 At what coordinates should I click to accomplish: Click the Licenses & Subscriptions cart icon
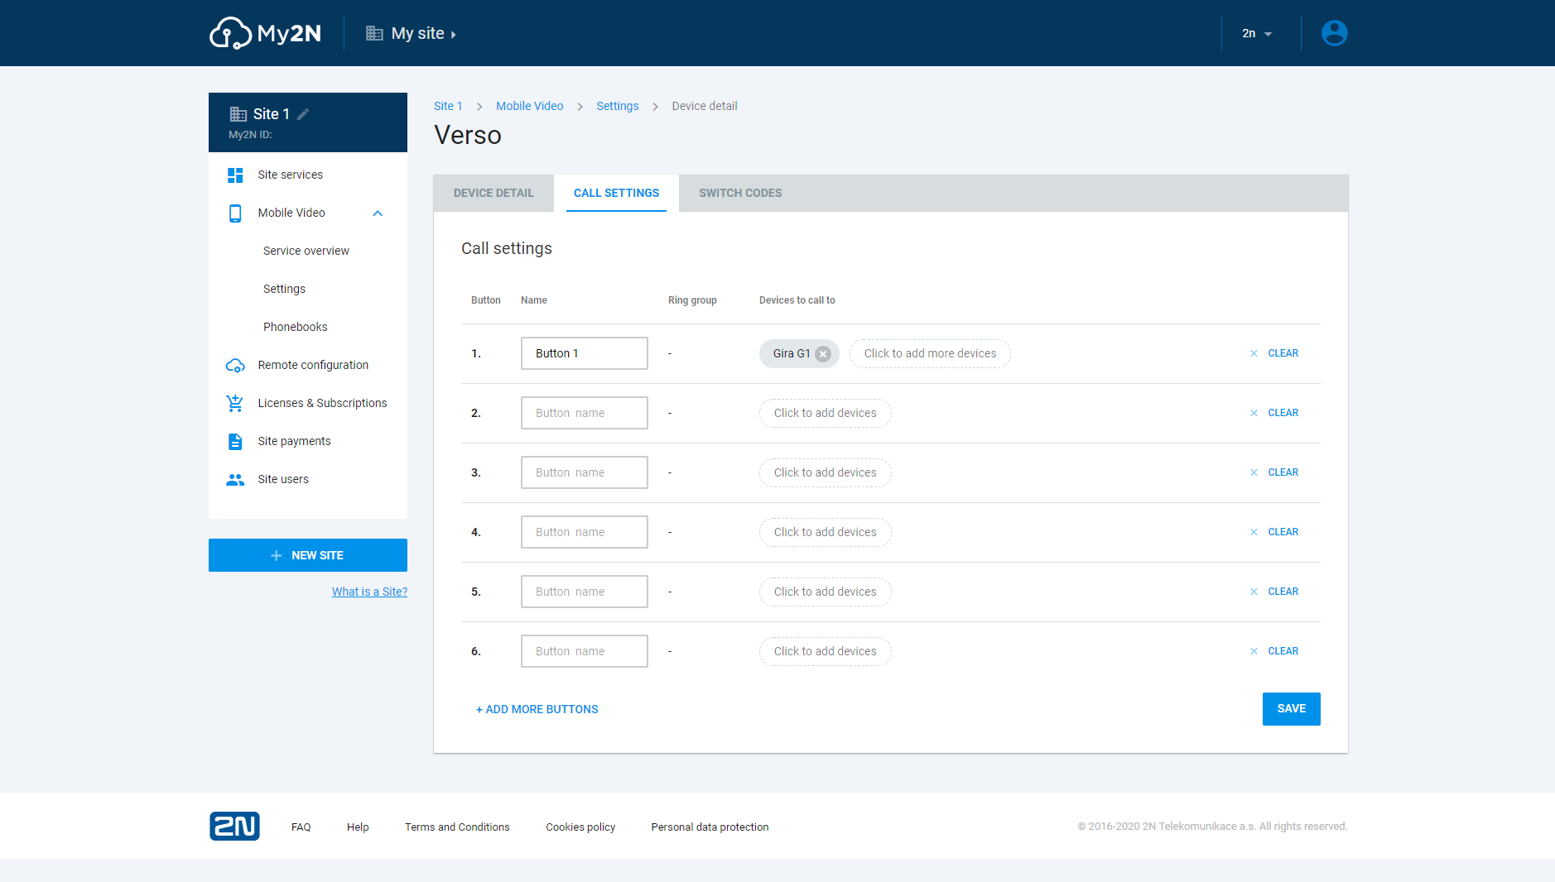click(x=235, y=404)
